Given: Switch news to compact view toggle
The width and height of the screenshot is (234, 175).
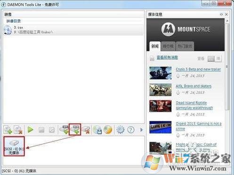Looking at the screenshot, I should (x=218, y=59).
